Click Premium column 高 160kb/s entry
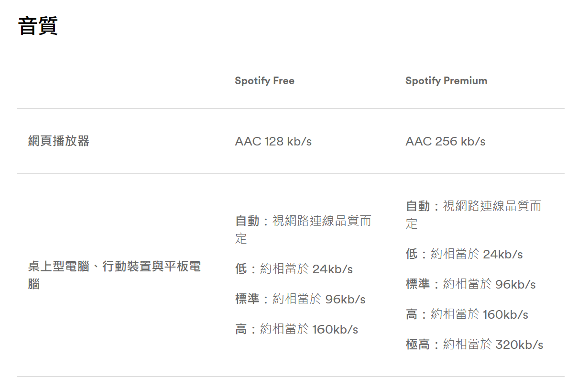Screen dimensions: 578x391 point(467,314)
